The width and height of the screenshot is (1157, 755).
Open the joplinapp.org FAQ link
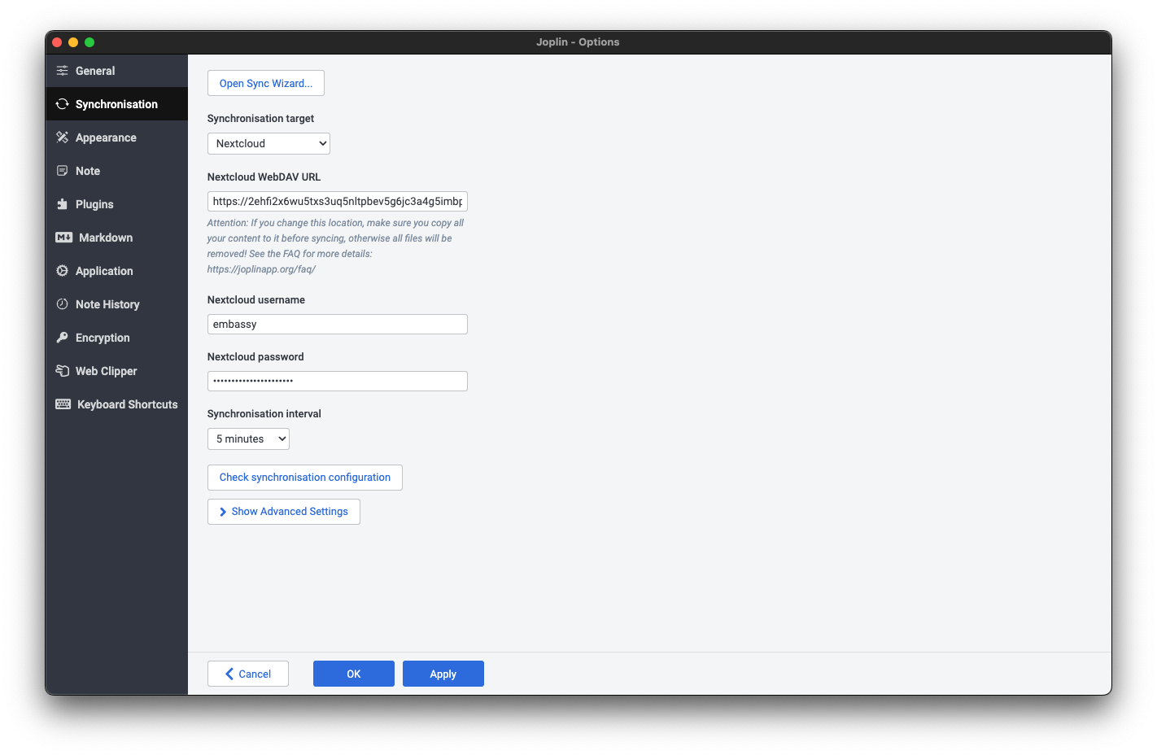coord(261,268)
